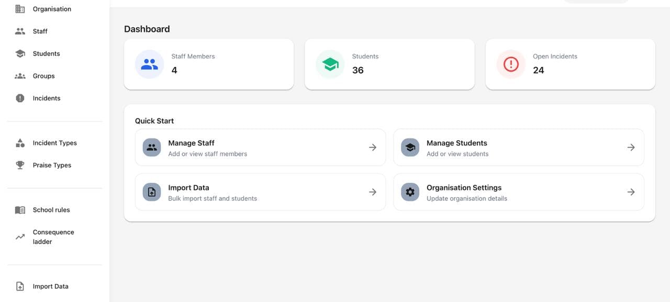670x302 pixels.
Task: Select the Organisation building icon in sidebar
Action: (20, 8)
